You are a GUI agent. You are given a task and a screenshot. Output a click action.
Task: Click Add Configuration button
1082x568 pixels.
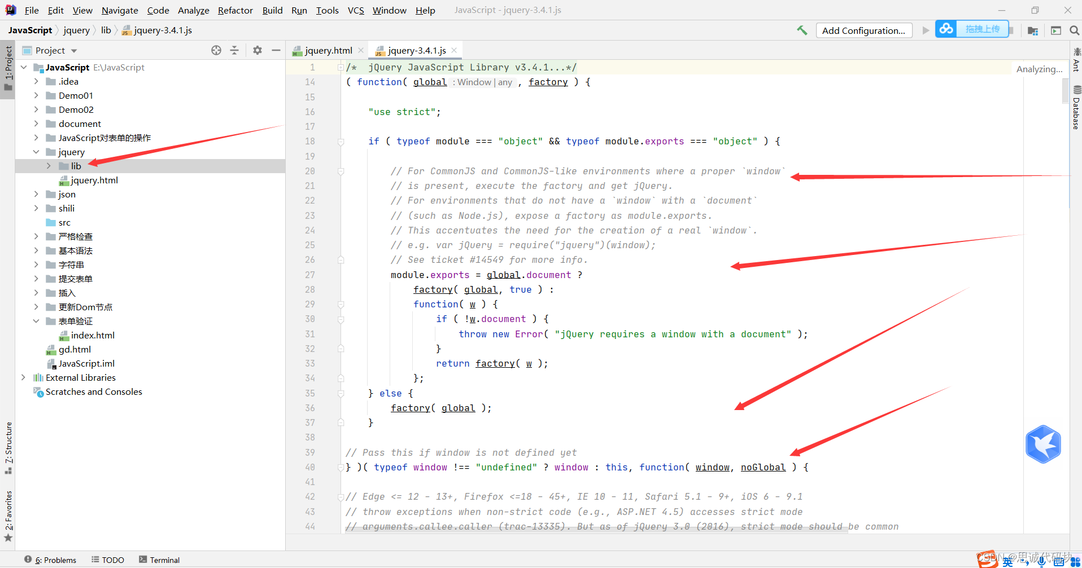[863, 30]
